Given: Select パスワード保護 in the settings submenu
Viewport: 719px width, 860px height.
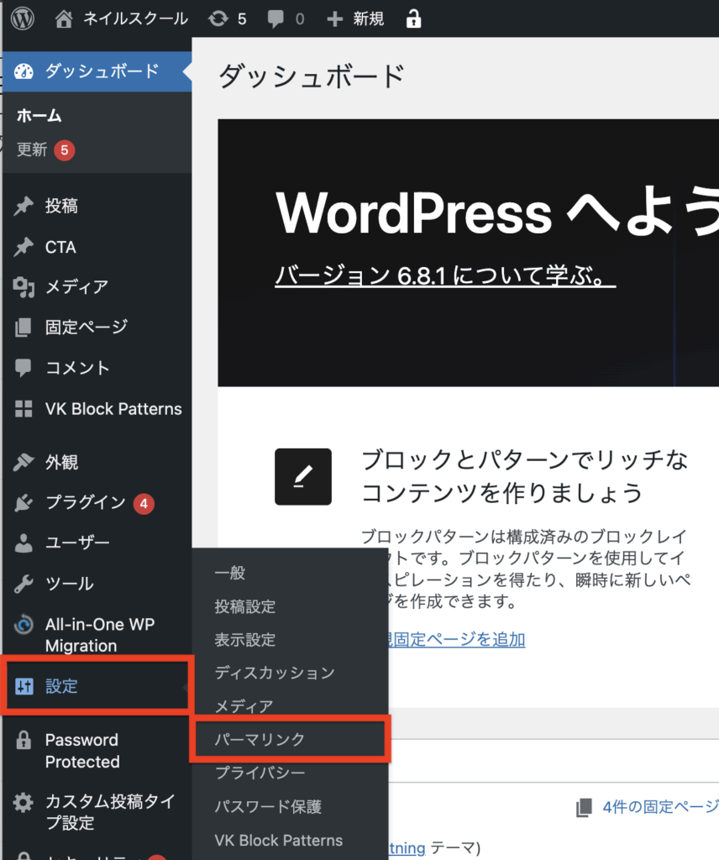Looking at the screenshot, I should (268, 807).
